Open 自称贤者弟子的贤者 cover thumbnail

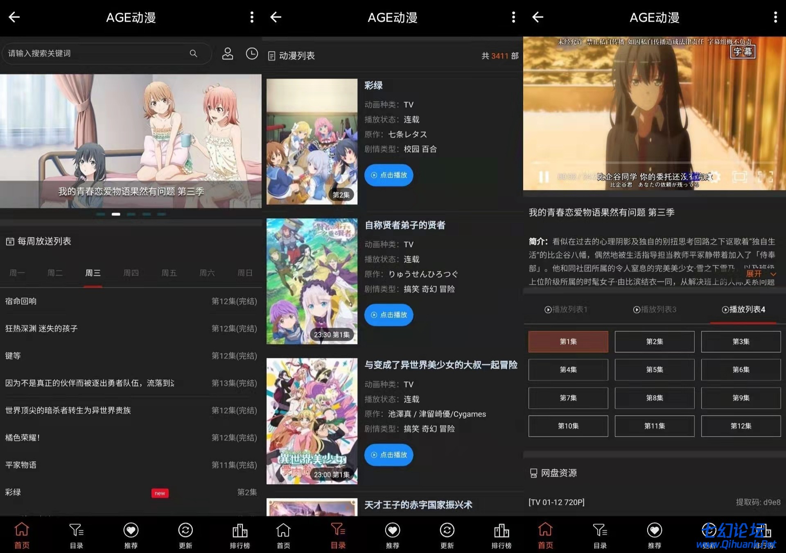[x=312, y=281]
